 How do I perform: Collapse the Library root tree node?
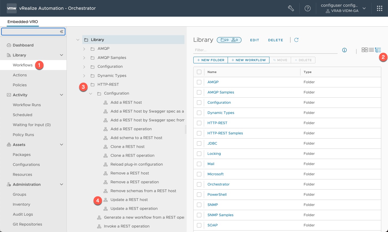78,40
